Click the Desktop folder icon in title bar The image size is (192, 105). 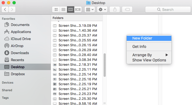(88, 3)
